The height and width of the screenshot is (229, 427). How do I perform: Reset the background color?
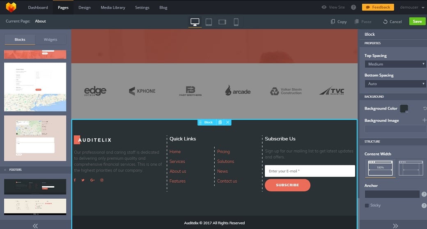click(425, 108)
